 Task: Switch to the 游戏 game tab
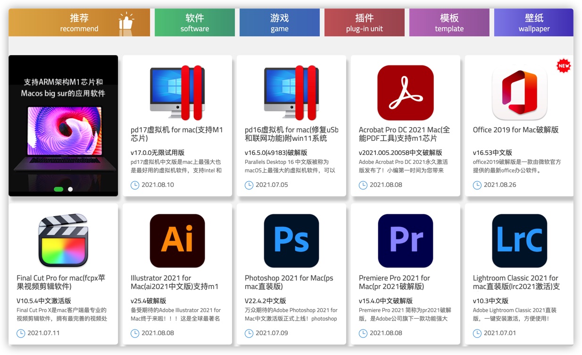tap(280, 23)
